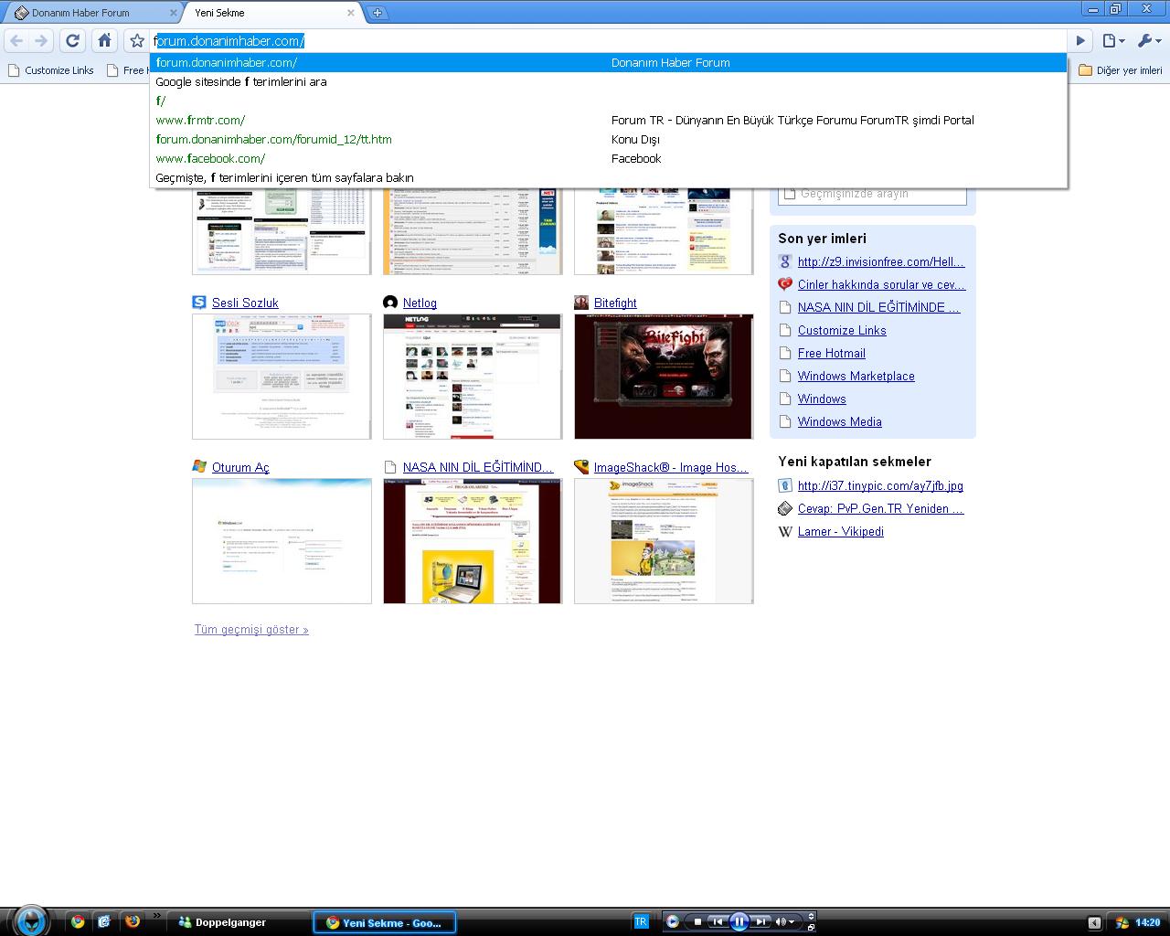Select 'Google sitesinde f terimlerini ara' suggestion
The width and height of the screenshot is (1170, 936).
tap(609, 81)
